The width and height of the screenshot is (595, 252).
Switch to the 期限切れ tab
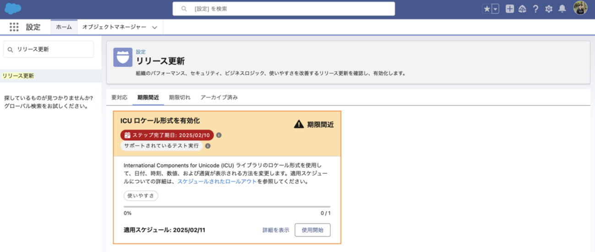(x=180, y=98)
